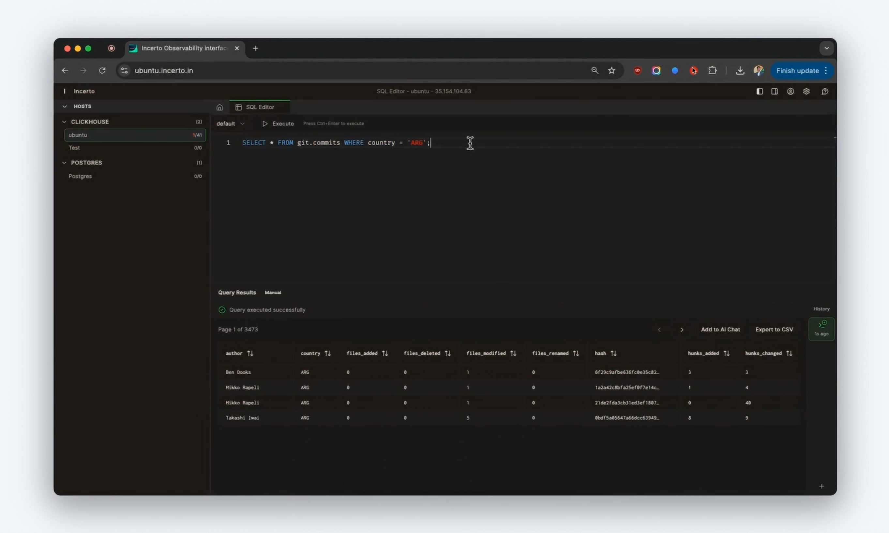The image size is (889, 533).
Task: Sort by hash column
Action: coord(614,353)
